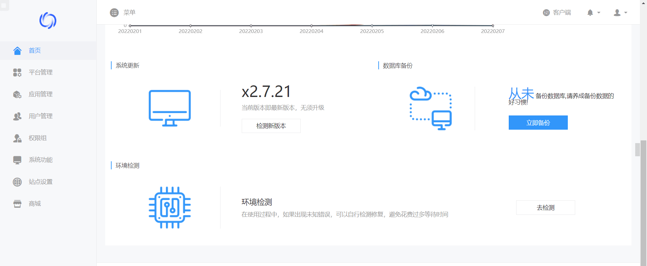Click the 平台管理 grid icon
Image resolution: width=647 pixels, height=266 pixels.
(x=17, y=72)
